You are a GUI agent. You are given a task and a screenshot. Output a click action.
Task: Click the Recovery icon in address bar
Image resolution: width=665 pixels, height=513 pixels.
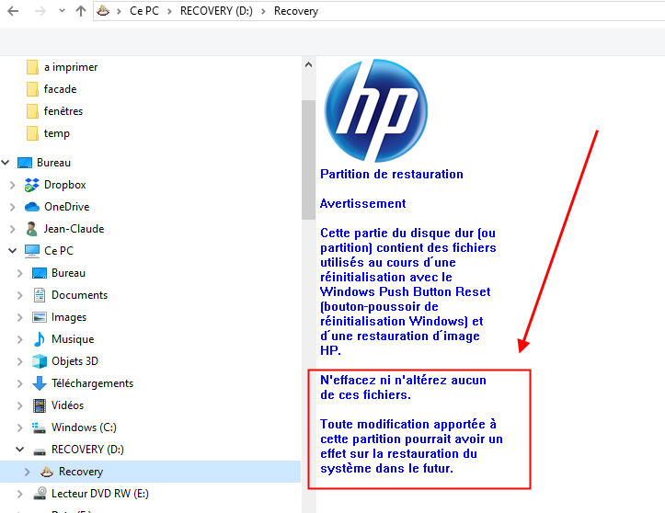(103, 11)
